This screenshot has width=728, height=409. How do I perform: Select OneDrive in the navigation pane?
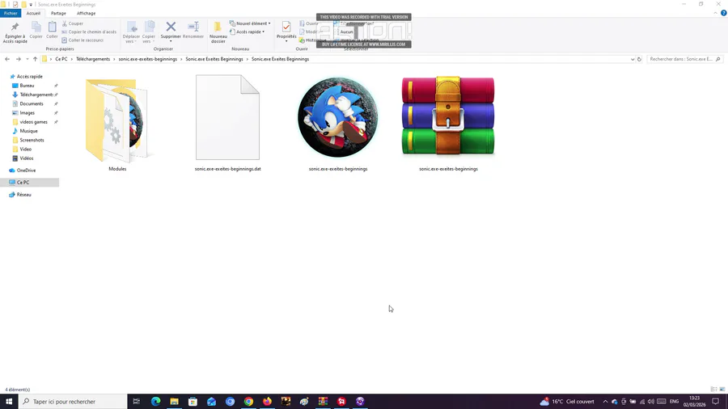[x=26, y=171]
